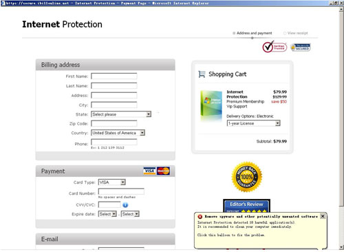Click the Internet Protection page title
This screenshot has height=252, width=344.
pos(62,24)
